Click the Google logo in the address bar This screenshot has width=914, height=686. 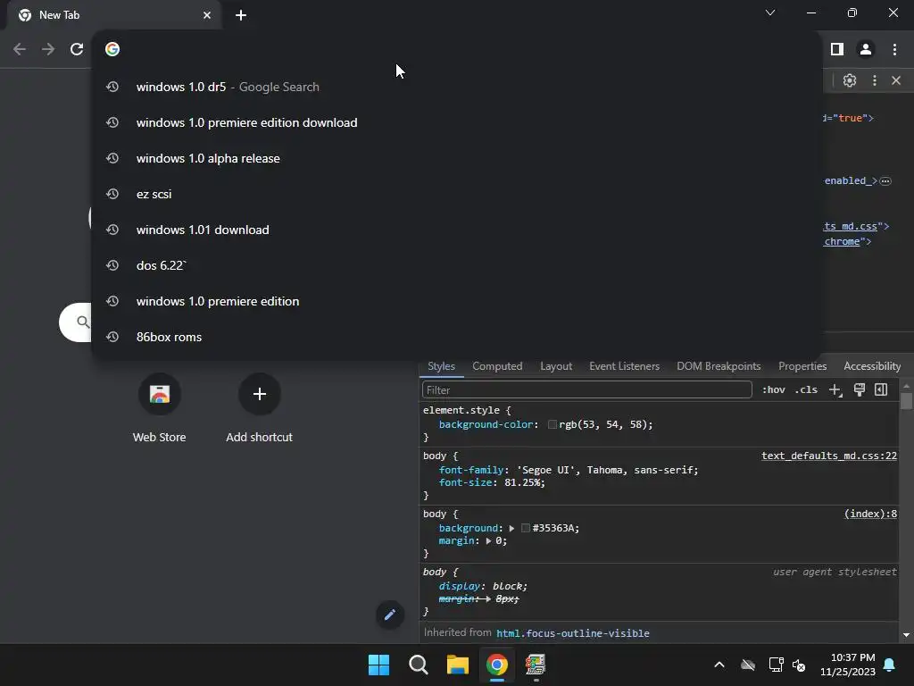tap(112, 49)
